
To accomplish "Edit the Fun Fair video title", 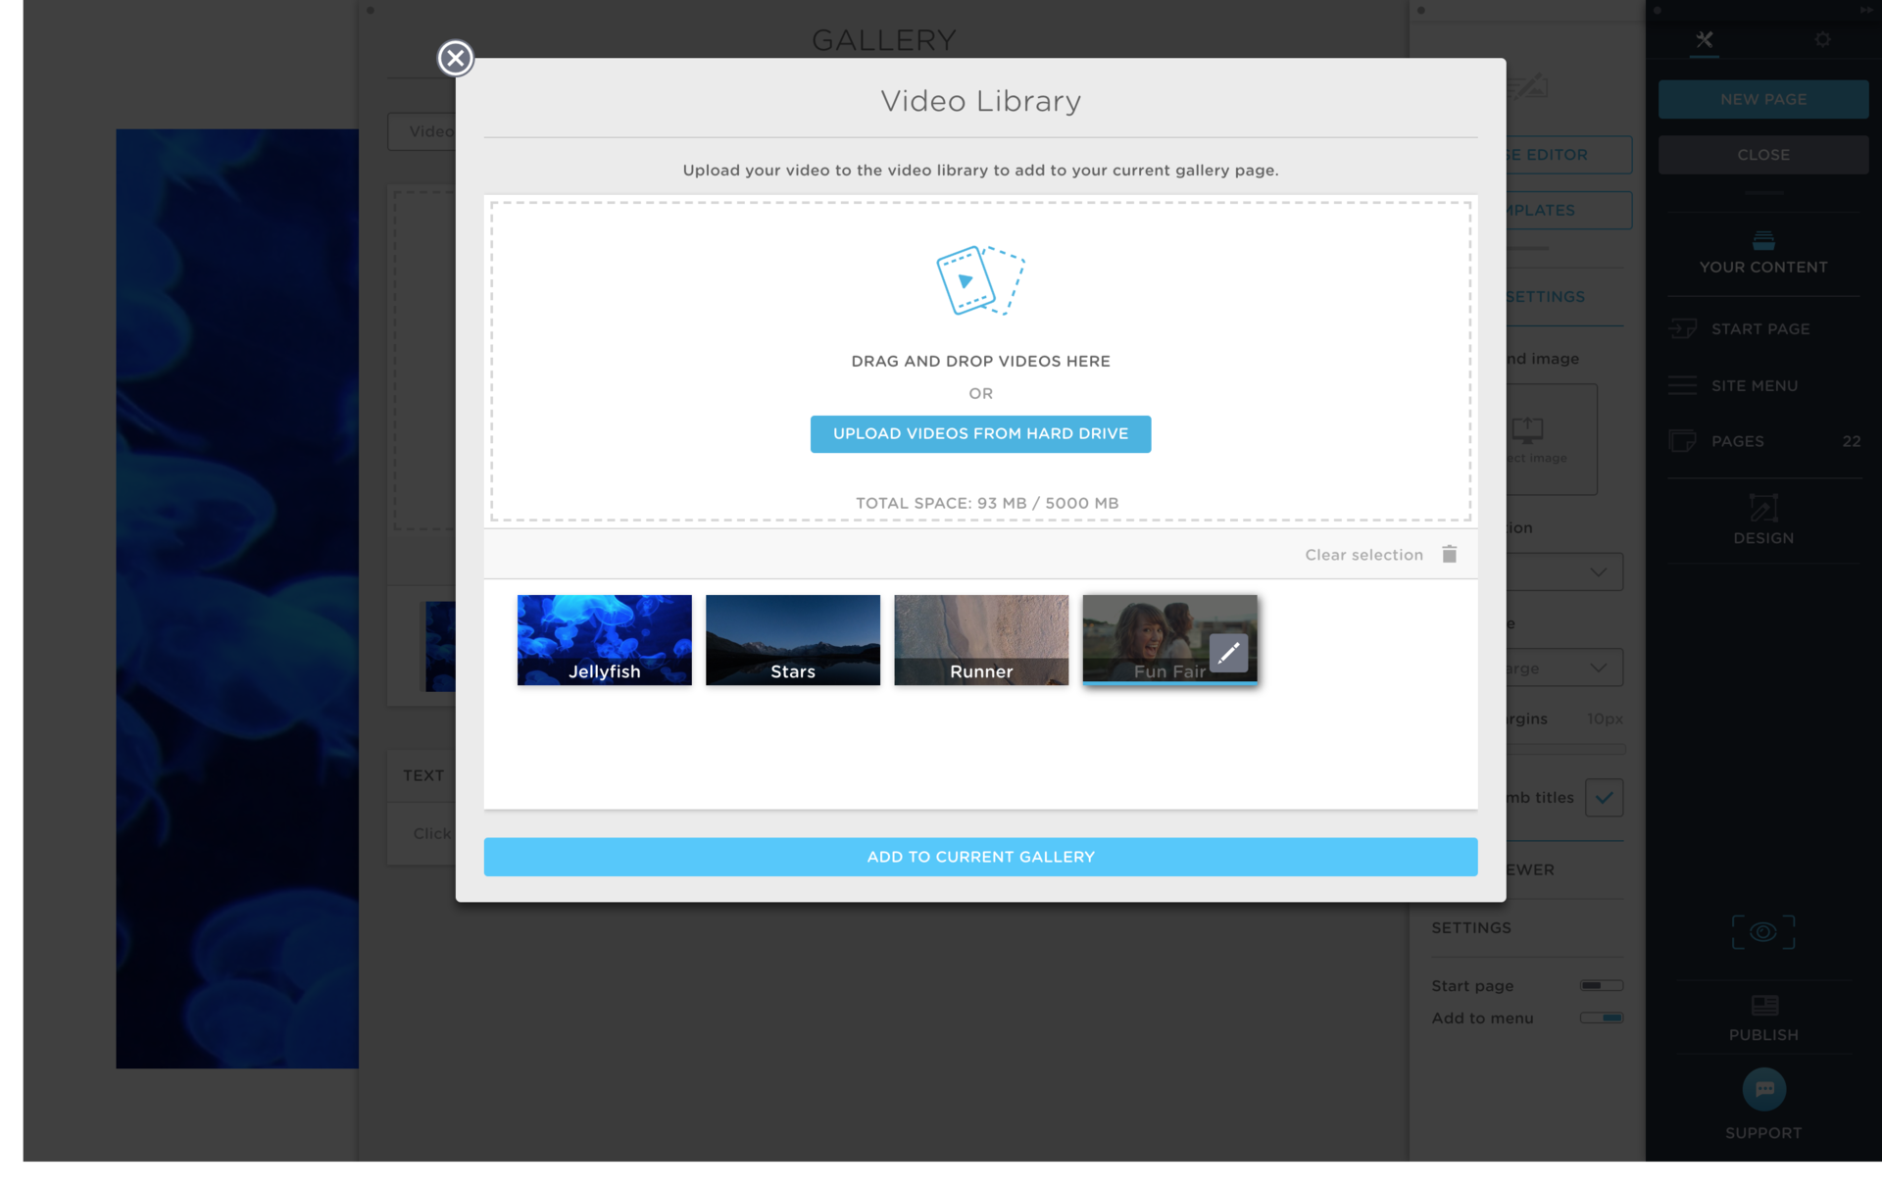I will point(1228,653).
